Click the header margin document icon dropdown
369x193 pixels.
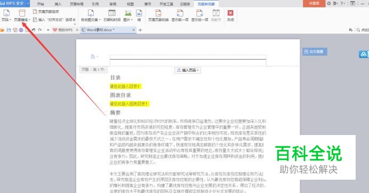click(x=94, y=56)
